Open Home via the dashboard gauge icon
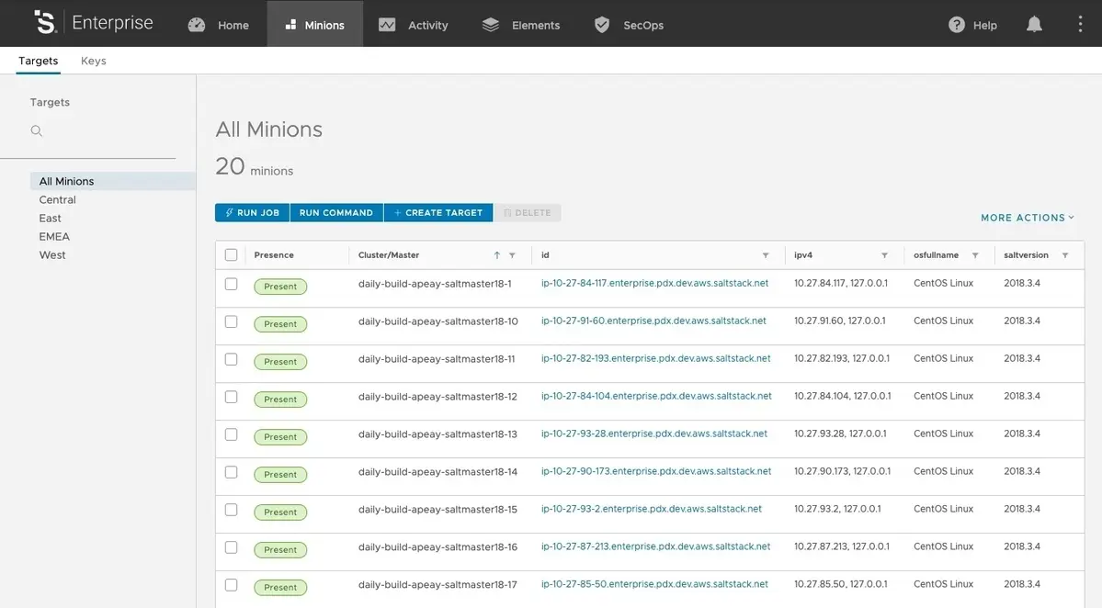This screenshot has width=1102, height=608. point(197,25)
